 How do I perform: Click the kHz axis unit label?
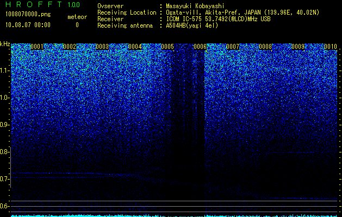tap(5, 44)
